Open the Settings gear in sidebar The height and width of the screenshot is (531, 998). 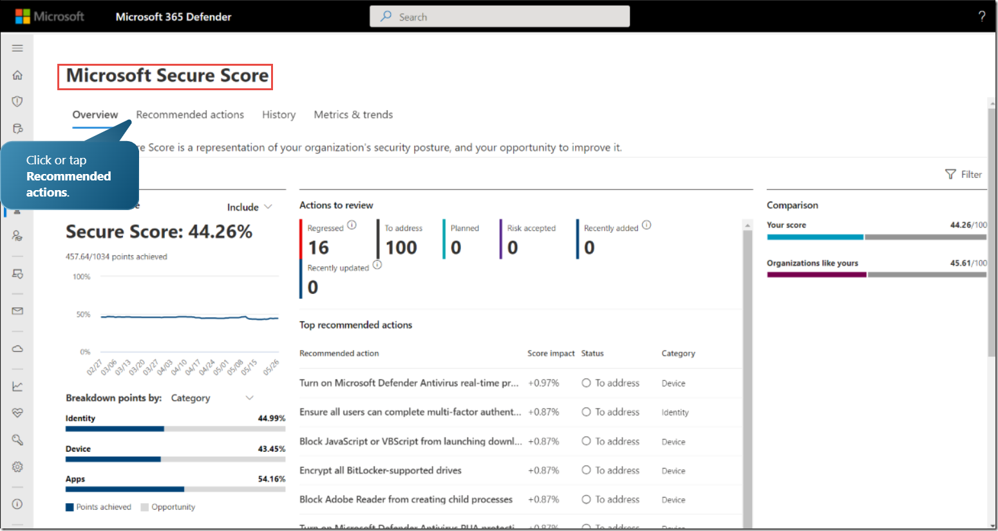(x=17, y=467)
